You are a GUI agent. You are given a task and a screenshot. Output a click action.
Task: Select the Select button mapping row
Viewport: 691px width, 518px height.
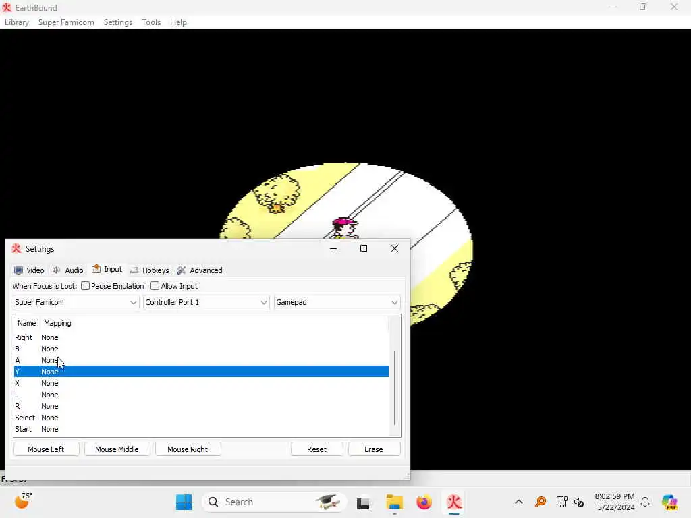201,417
